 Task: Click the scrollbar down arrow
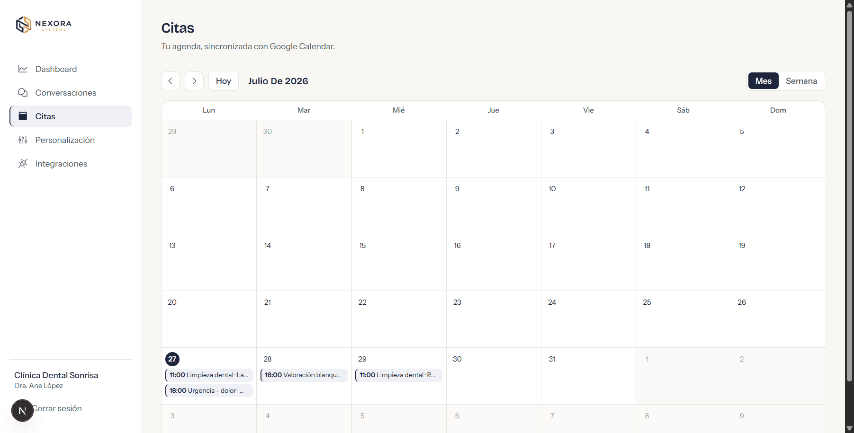(850, 428)
